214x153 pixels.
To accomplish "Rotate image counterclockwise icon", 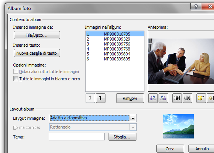I will [x=153, y=98].
